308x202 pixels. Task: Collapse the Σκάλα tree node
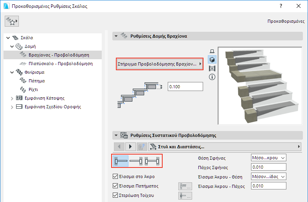coord(8,38)
